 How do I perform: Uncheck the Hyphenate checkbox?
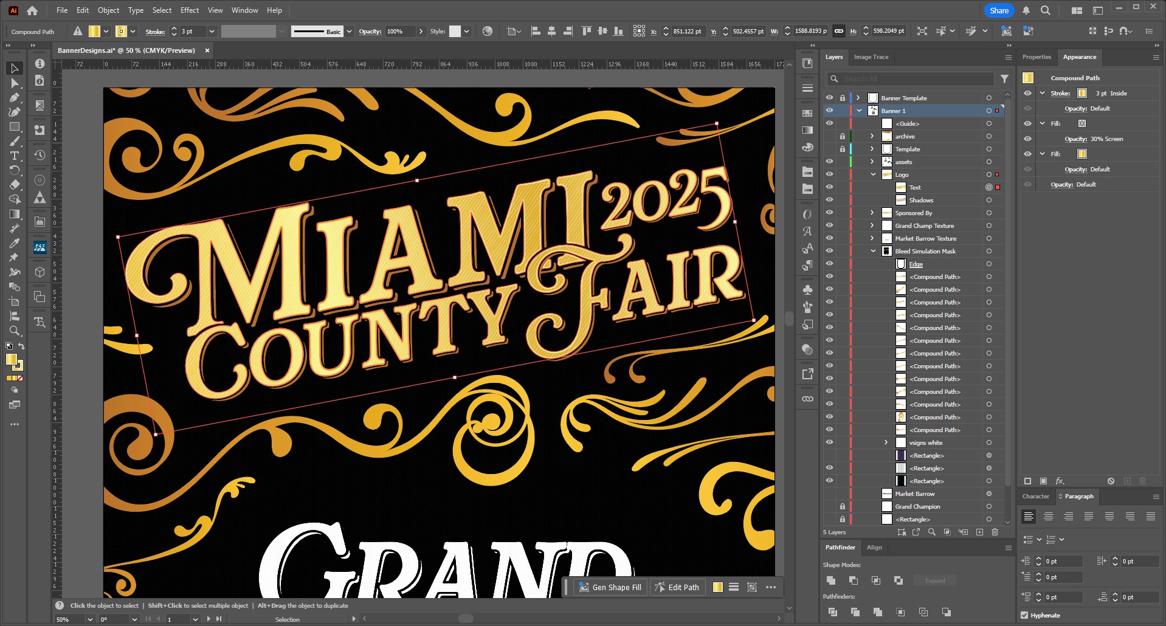coord(1024,615)
